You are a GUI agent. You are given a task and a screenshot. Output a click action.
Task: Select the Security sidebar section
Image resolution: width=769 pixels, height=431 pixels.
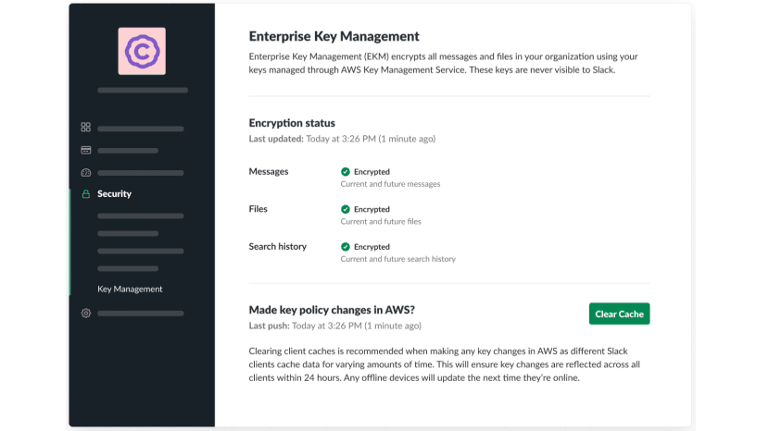(114, 194)
